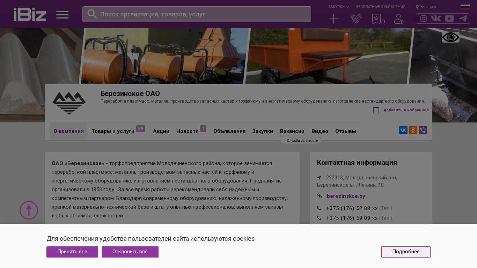The height and width of the screenshot is (268, 477).
Task: Open the hamburger main menu
Action: pos(62,15)
